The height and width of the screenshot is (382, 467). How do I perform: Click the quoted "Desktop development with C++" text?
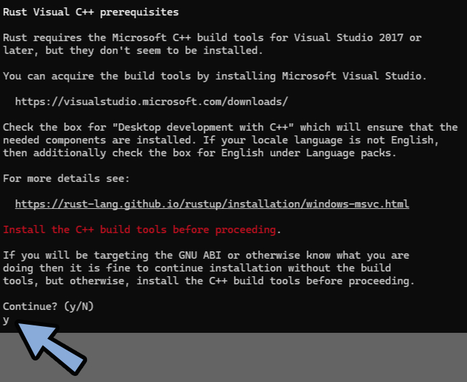click(203, 127)
